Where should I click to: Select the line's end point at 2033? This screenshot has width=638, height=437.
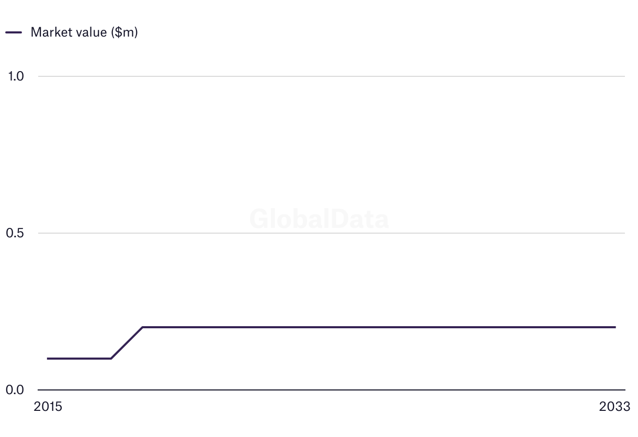tap(615, 327)
